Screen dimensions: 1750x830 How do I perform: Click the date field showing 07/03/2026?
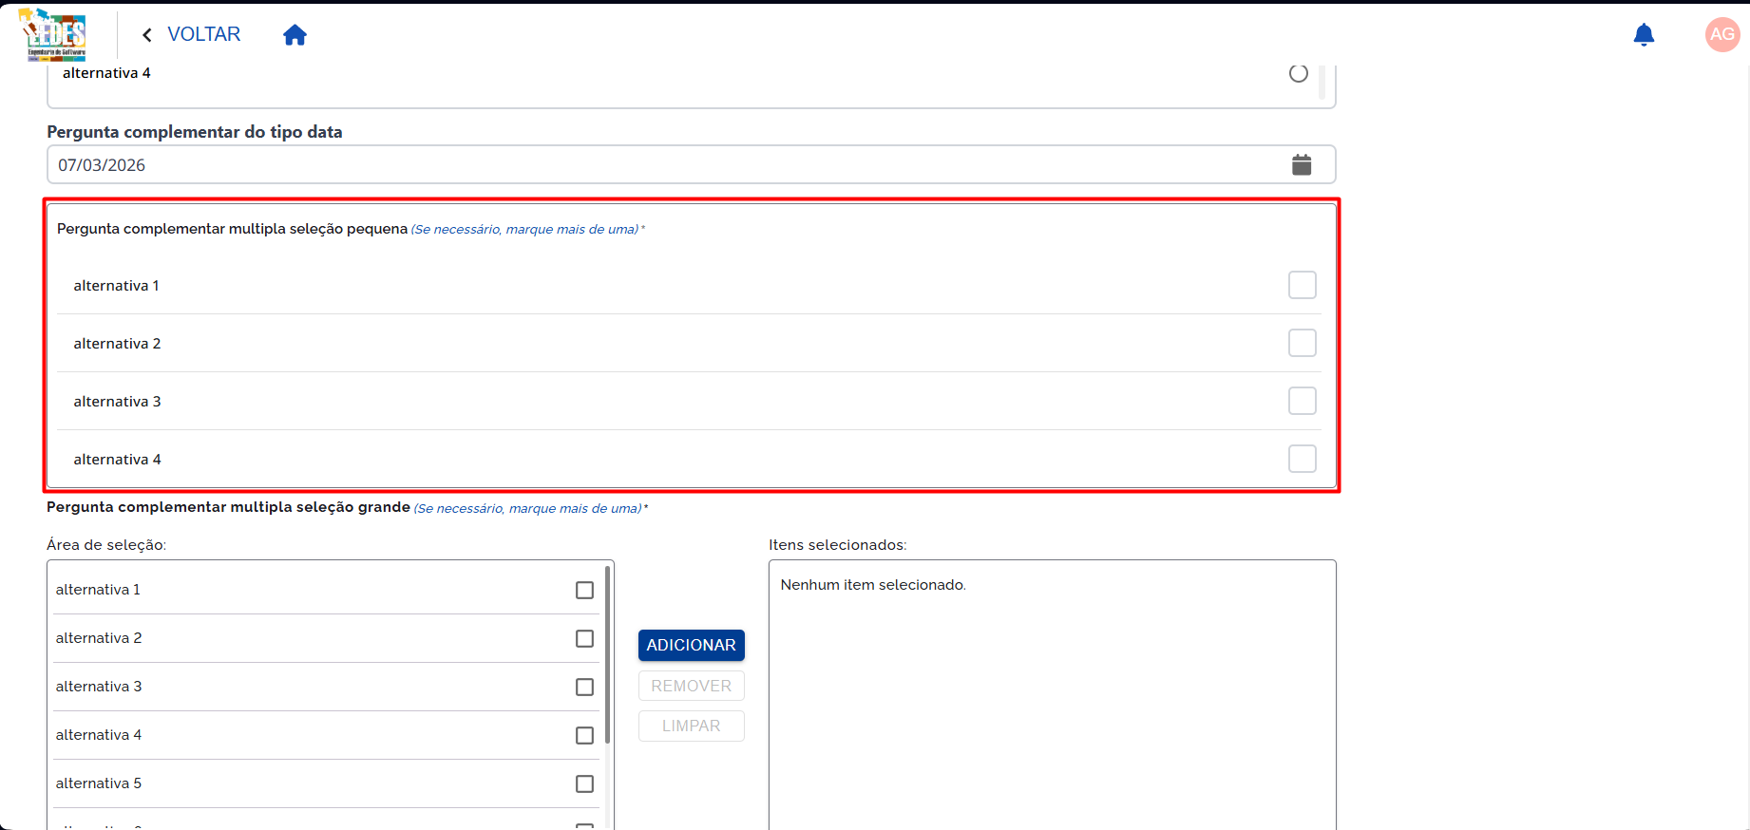(x=691, y=164)
